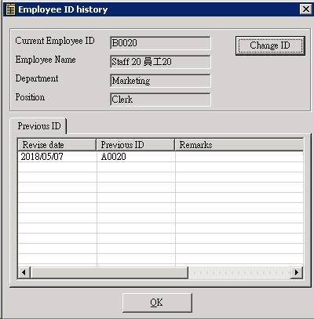Click the right arrow of horizontal scrollbar
This screenshot has width=314, height=319.
(x=297, y=273)
